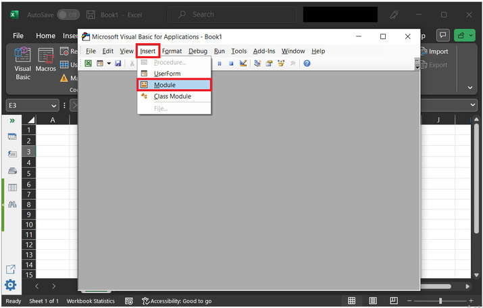
Task: Select row 3 header
Action: click(28, 151)
